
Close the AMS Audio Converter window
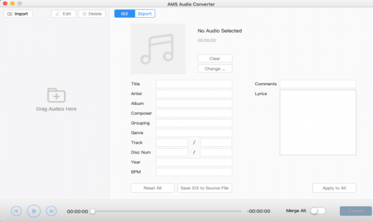coord(5,3)
